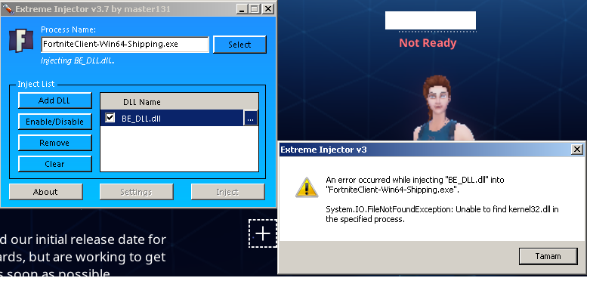Click the white player name box above Not Ready
The width and height of the screenshot is (590, 281).
(431, 20)
